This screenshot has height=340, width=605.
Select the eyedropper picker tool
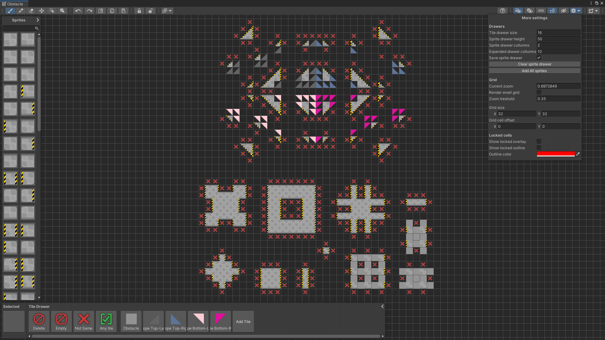click(21, 11)
